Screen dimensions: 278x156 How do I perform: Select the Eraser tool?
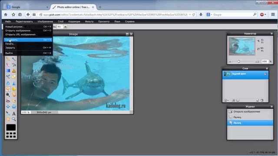(x=8, y=65)
